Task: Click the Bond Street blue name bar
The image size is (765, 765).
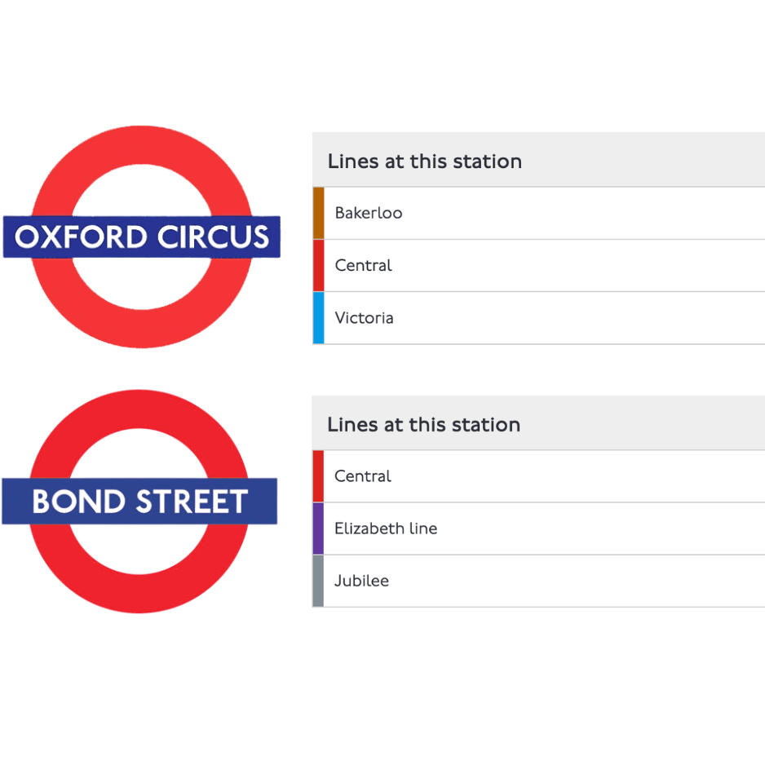Action: point(139,501)
